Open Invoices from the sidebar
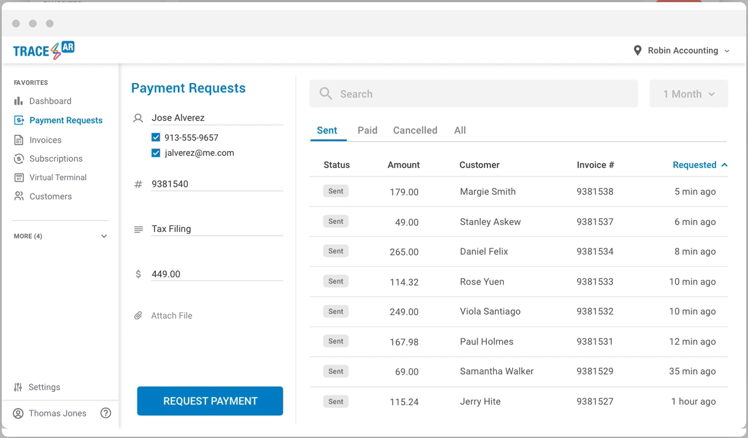The image size is (748, 438). tap(45, 140)
